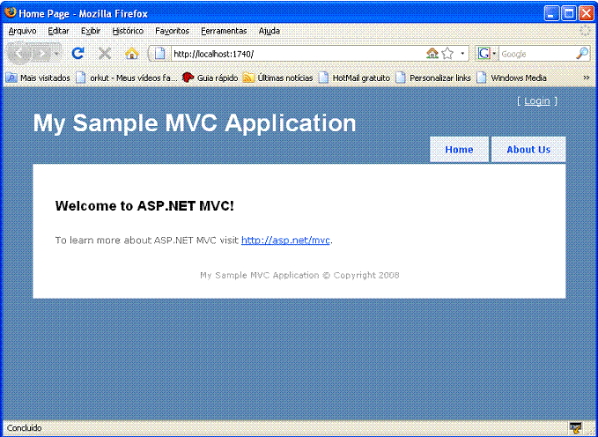Open the Exibir menu

[x=91, y=31]
